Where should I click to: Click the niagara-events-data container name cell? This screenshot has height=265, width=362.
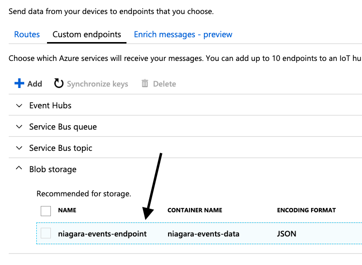203,234
